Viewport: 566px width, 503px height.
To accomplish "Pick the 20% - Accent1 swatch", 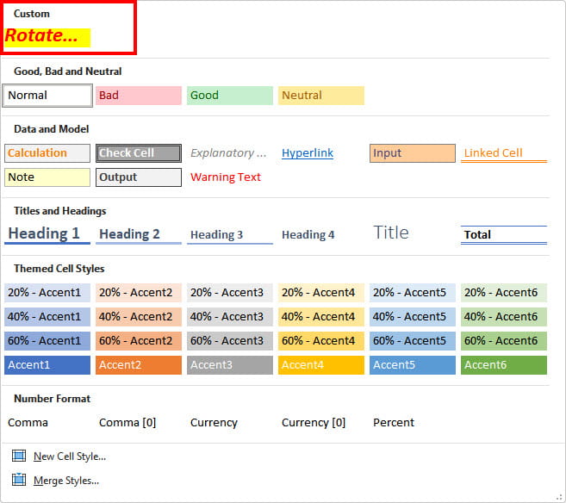I will [47, 293].
